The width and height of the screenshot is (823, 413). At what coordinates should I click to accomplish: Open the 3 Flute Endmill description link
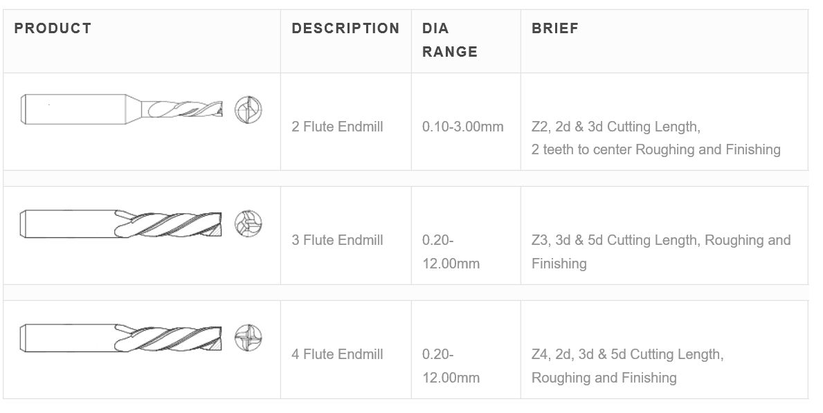(x=337, y=240)
